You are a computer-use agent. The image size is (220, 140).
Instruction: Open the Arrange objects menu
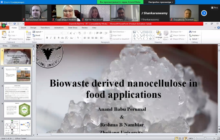click(159, 36)
